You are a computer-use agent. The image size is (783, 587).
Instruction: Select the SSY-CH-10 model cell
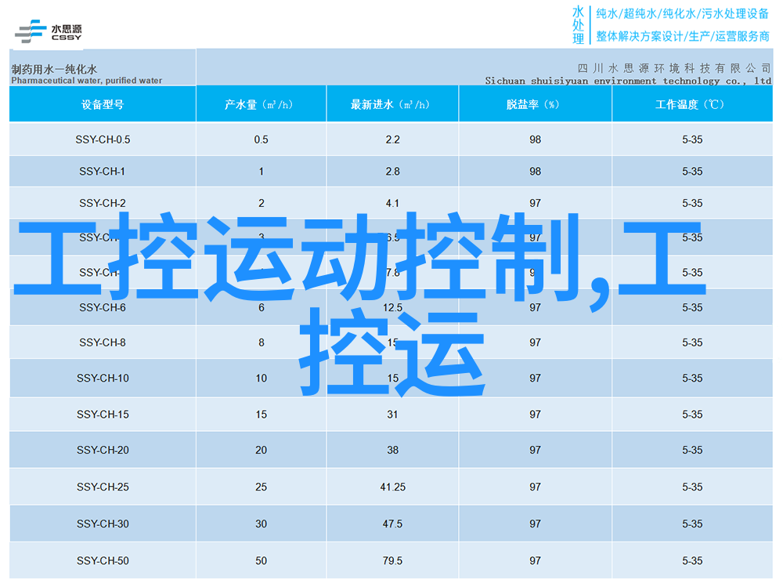click(x=103, y=378)
